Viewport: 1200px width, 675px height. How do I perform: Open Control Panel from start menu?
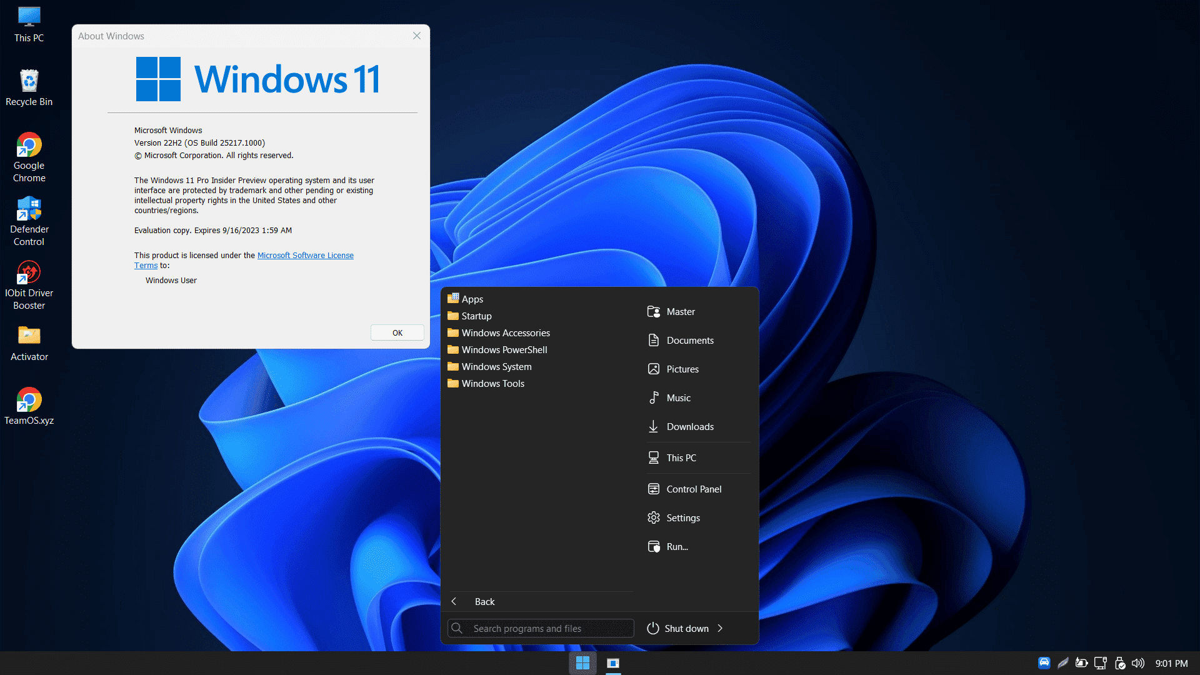coord(693,489)
